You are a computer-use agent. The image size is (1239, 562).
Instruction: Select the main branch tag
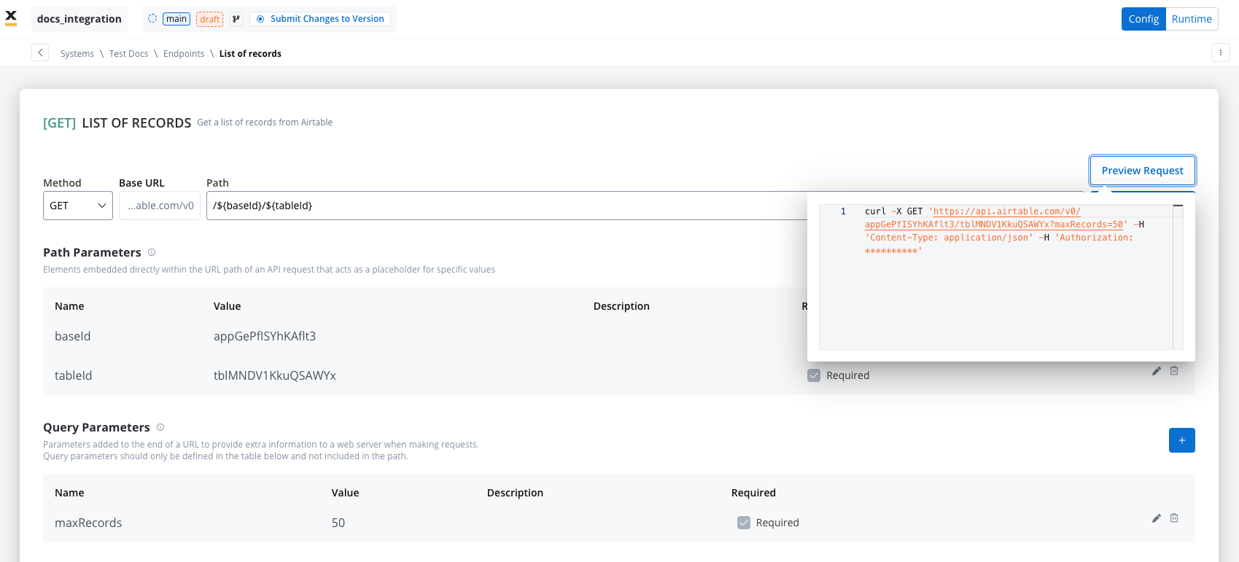176,19
